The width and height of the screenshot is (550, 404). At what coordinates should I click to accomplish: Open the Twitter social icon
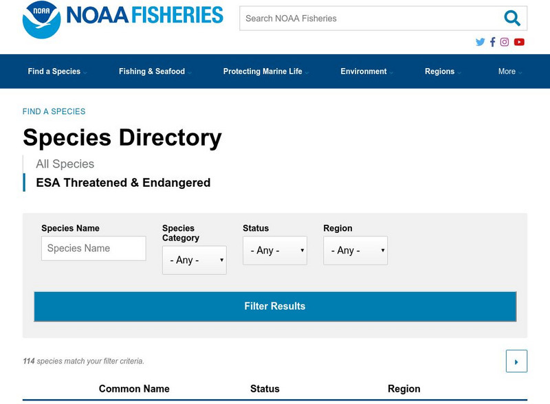[480, 42]
